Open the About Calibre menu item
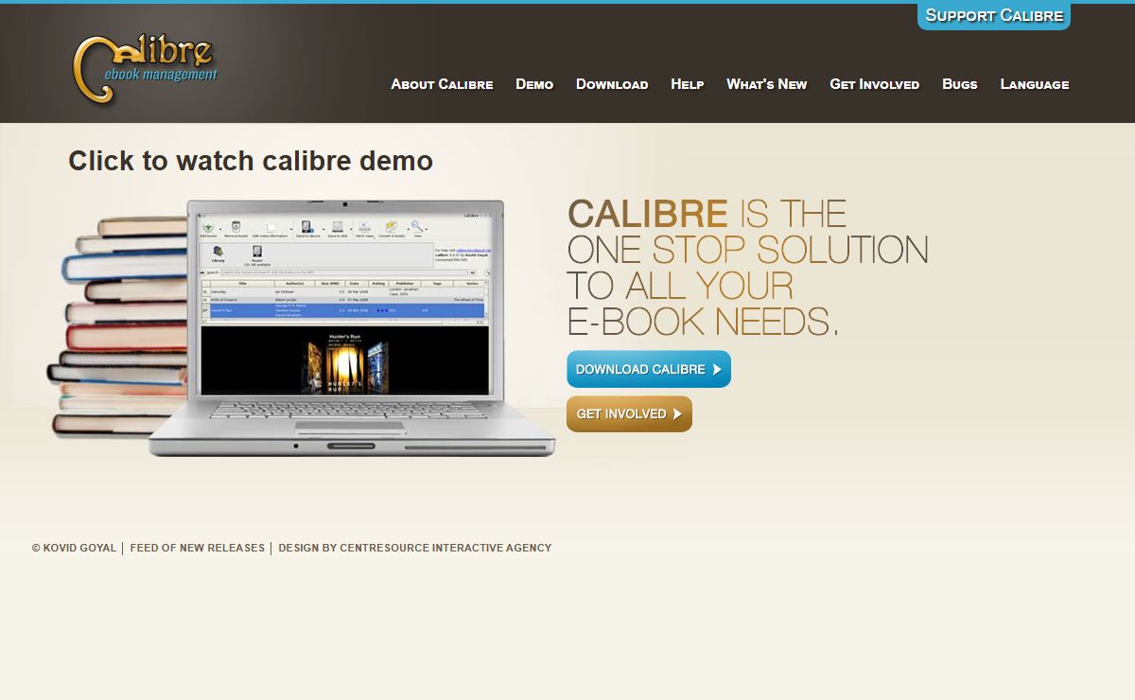Screen dimensions: 1135x700 tap(442, 84)
